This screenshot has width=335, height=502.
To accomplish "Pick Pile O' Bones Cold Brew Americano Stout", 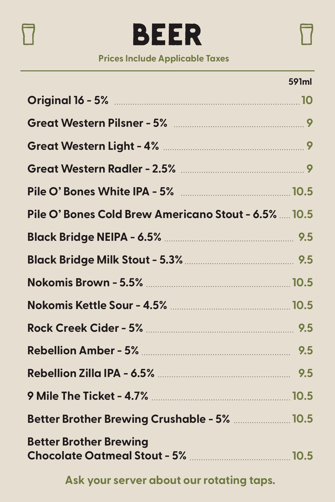I will [152, 214].
